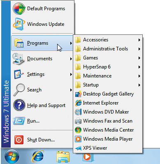The image size is (160, 164).
Task: Expand the HyperSnap 6 submenu arrow
Action: click(x=139, y=67)
